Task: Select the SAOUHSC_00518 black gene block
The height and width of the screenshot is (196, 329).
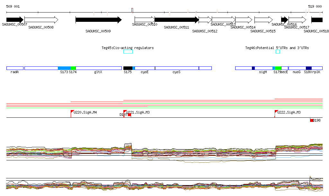Action: (x=317, y=20)
